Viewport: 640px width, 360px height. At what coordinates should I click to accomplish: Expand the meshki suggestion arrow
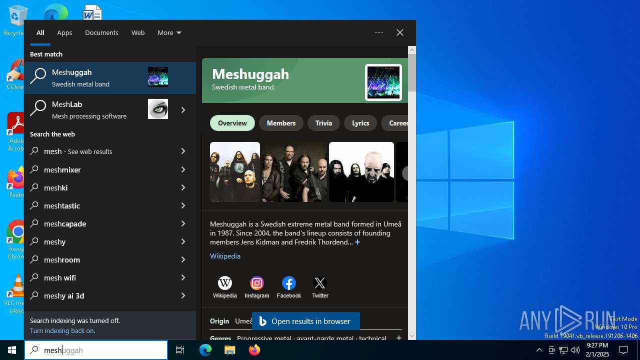(183, 187)
